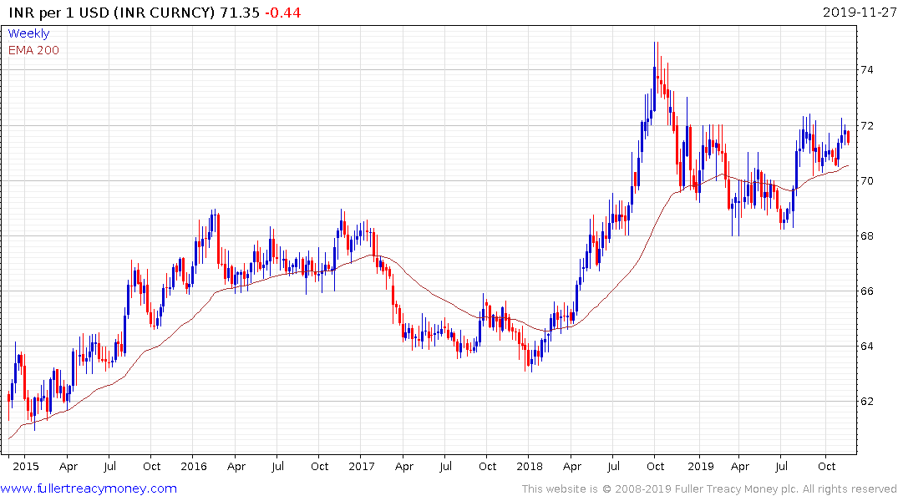Select the 74 price axis label
This screenshot has width=898, height=501.
pos(867,70)
